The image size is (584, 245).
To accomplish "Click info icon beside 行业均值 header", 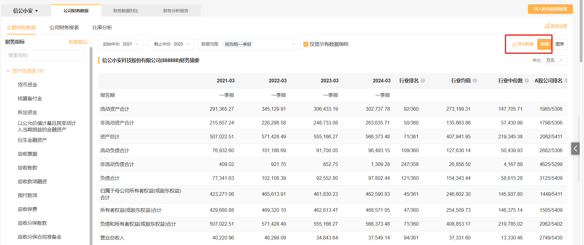I will tap(475, 81).
